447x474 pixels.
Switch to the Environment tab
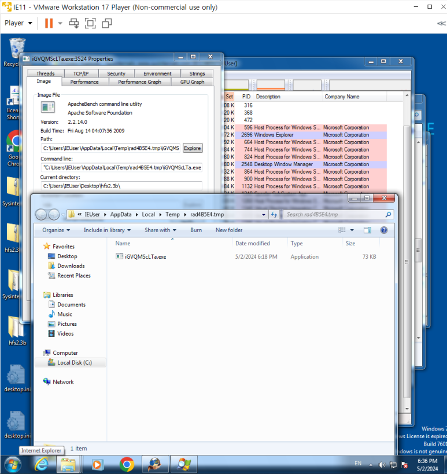[x=157, y=74]
